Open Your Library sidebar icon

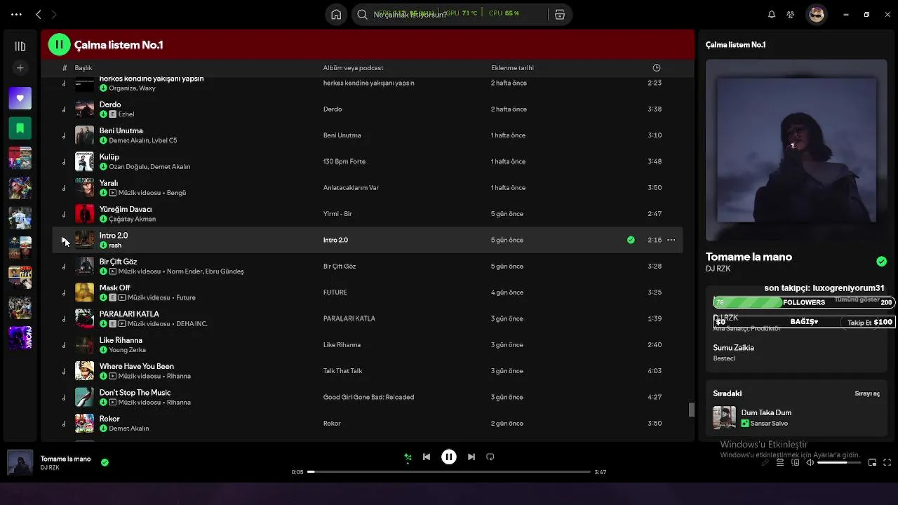20,46
